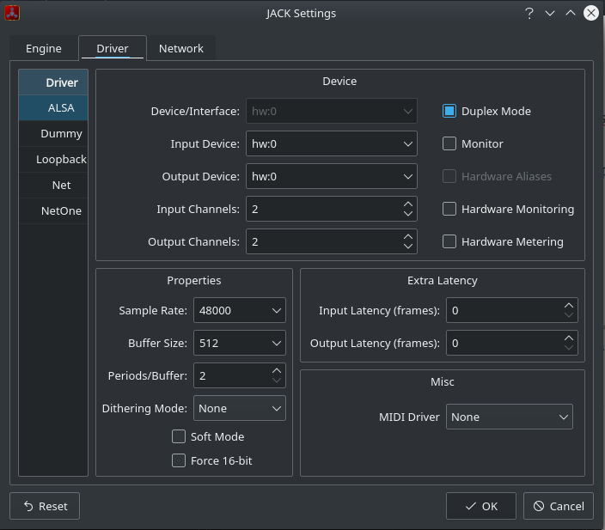605x530 pixels.
Task: Open the Output Device dropdown
Action: [x=332, y=176]
